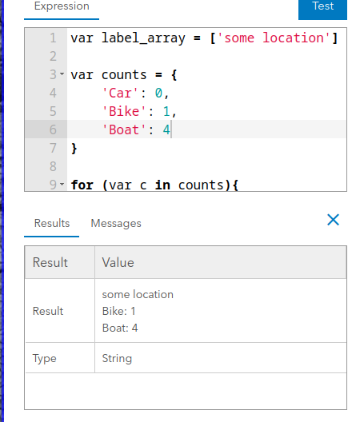The height and width of the screenshot is (422, 360).
Task: Click 'Bike: 1' in the result value
Action: click(x=118, y=311)
